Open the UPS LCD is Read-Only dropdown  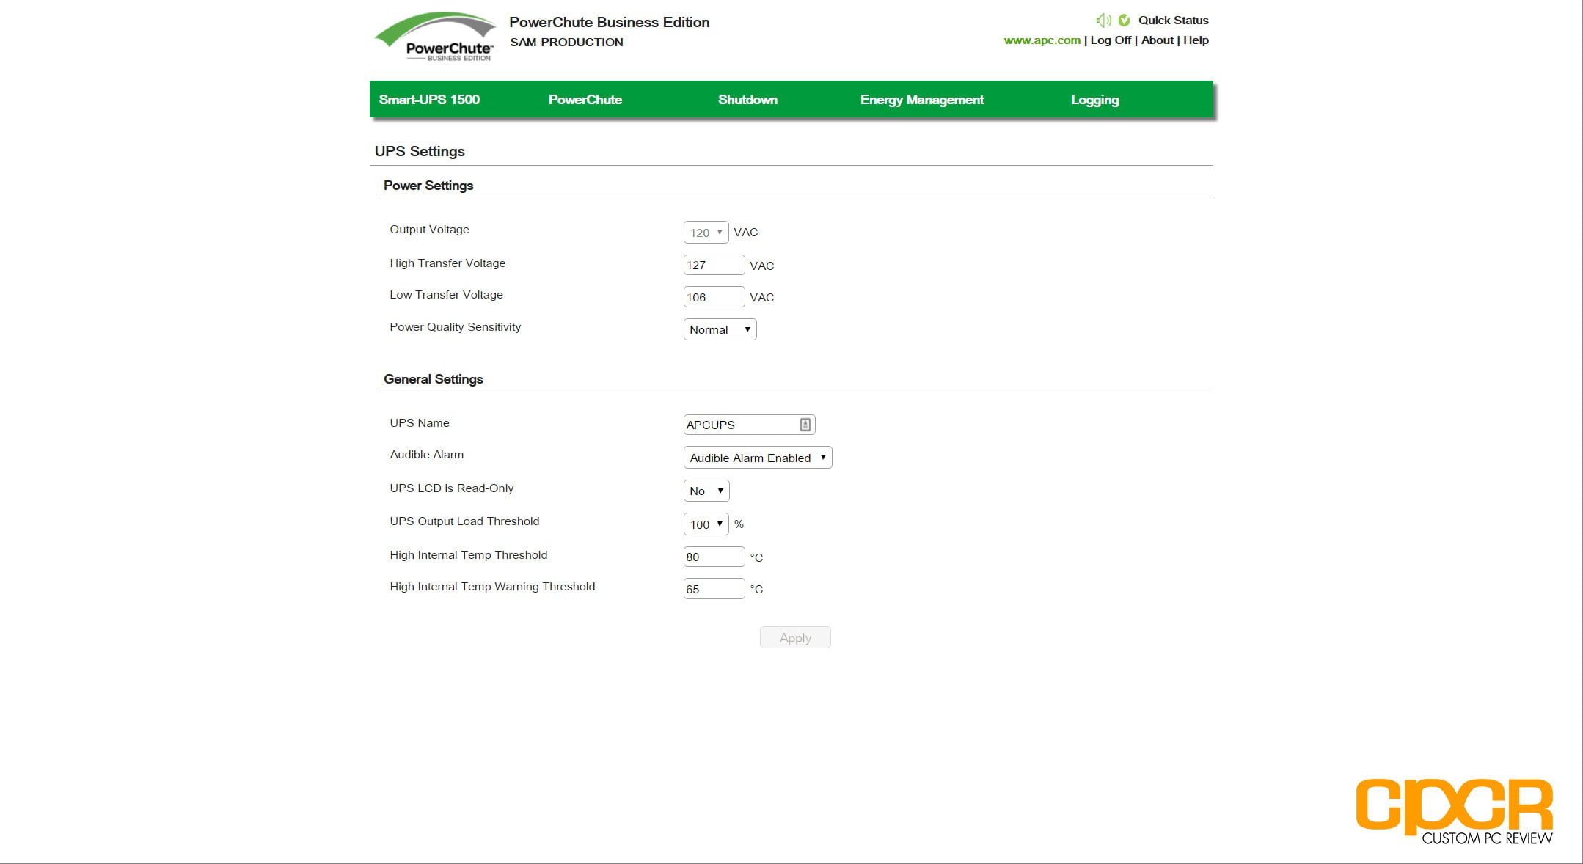pyautogui.click(x=706, y=491)
